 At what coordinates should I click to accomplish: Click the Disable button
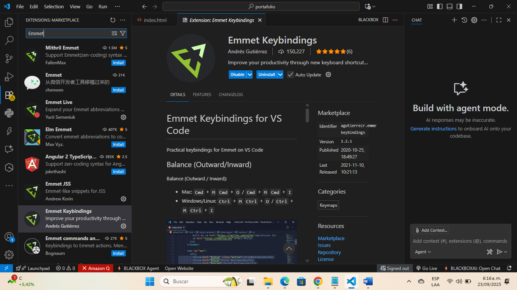coord(237,74)
